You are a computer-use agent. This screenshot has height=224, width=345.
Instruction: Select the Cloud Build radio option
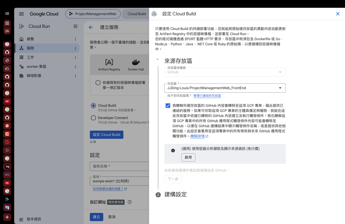click(x=93, y=106)
